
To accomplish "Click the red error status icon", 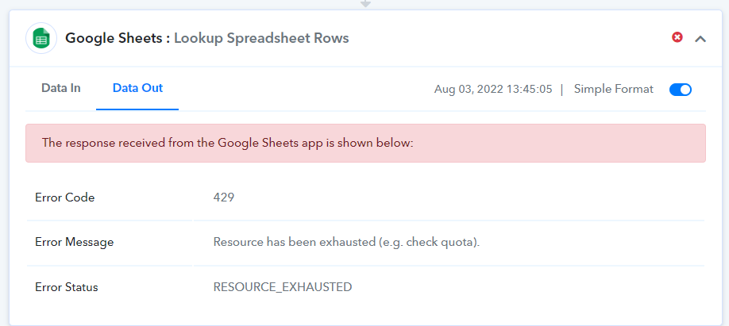I will [677, 37].
